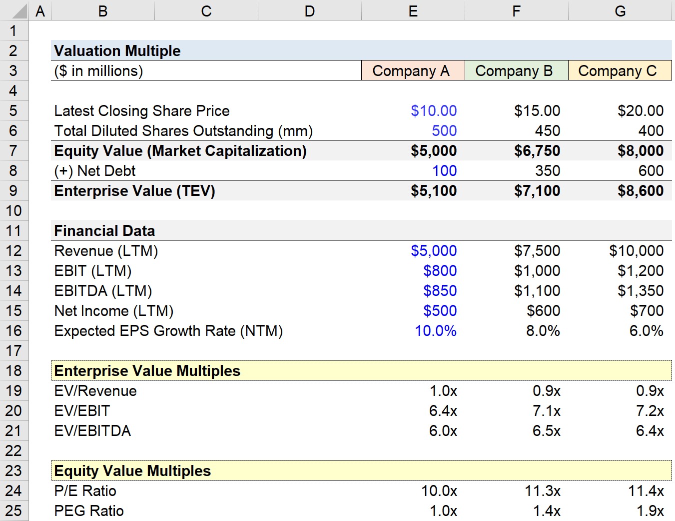Screen dimensions: 675x521
Task: Click the Equity Value Multiples header cell
Action: [132, 470]
